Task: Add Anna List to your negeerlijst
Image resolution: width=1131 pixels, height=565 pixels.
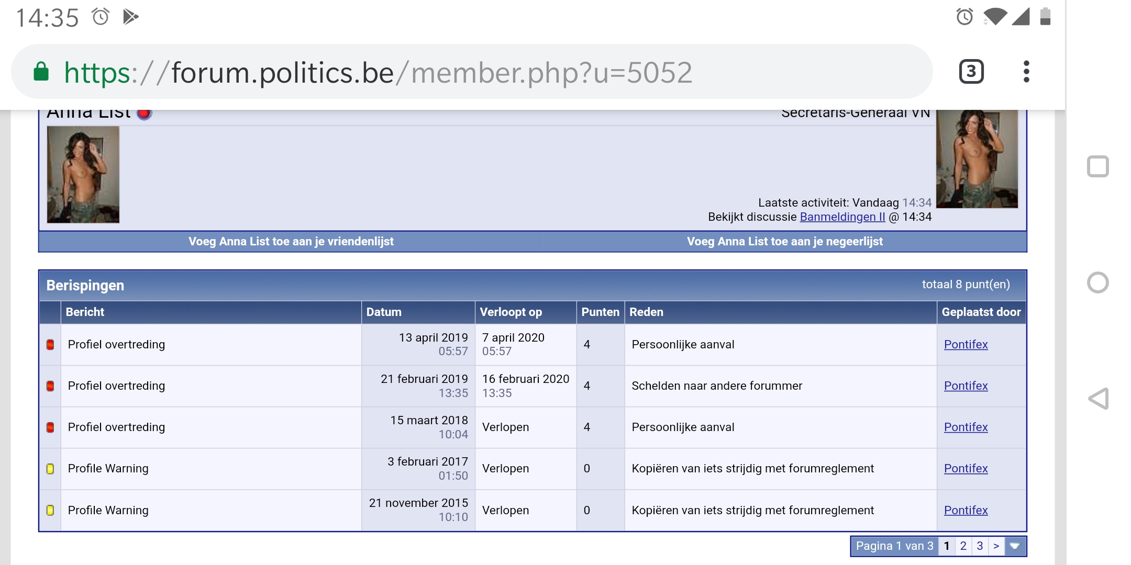Action: [784, 242]
